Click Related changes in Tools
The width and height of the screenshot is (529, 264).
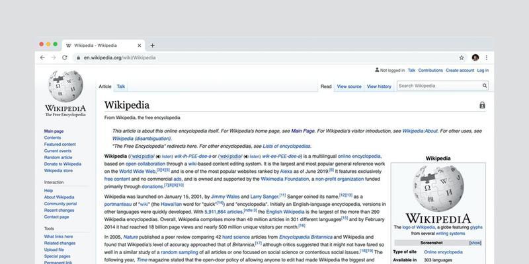click(x=60, y=243)
